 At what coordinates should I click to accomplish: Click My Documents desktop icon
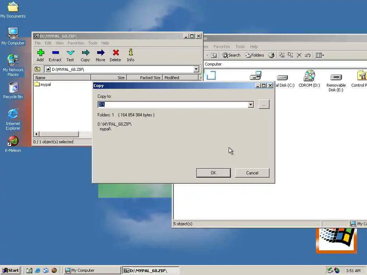pos(13,10)
